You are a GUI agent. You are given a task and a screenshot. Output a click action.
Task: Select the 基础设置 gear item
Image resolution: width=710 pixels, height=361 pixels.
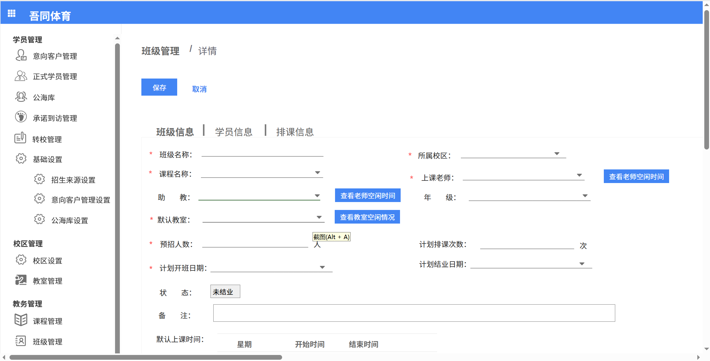[x=47, y=159]
